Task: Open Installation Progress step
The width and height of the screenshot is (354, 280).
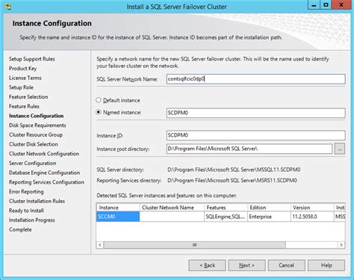Action: (32, 220)
